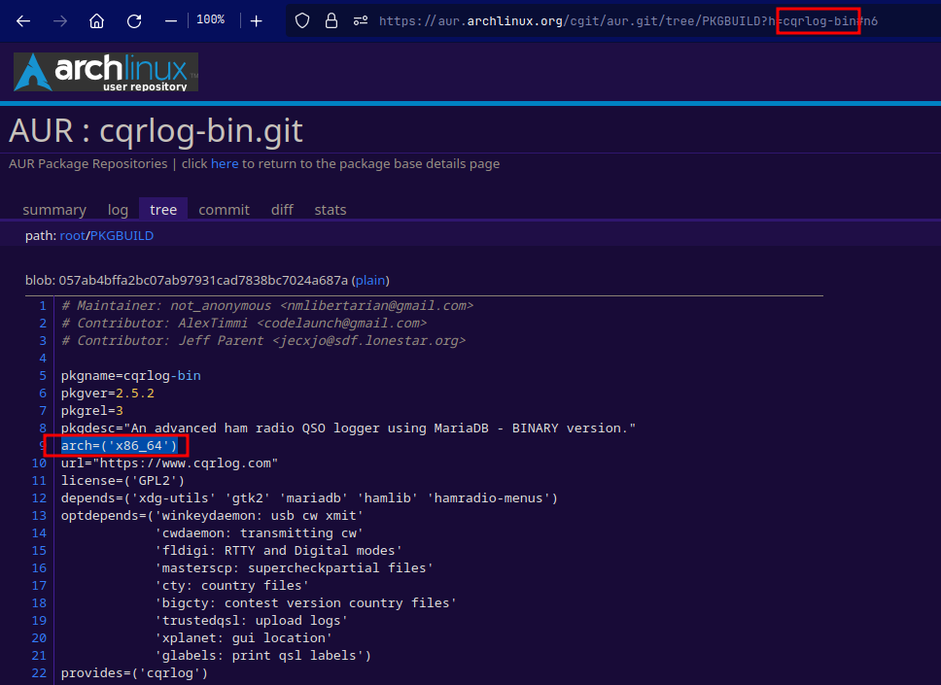
Task: Jump to line number 17 anchor
Action: click(x=39, y=586)
